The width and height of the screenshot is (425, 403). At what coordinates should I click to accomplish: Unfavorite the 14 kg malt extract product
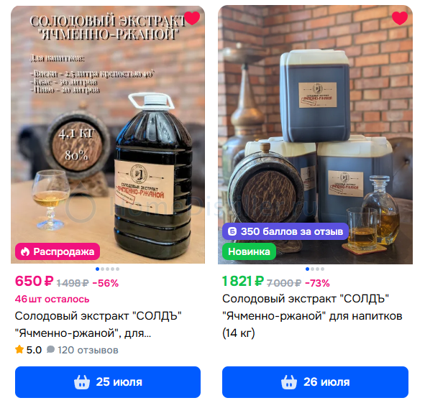pyautogui.click(x=400, y=18)
